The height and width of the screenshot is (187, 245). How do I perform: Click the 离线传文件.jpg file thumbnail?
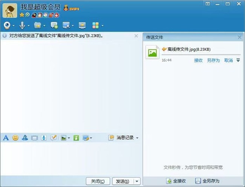[x=152, y=53]
